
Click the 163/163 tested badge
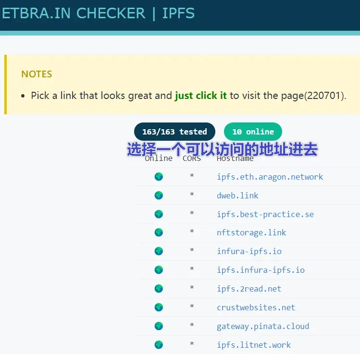[174, 132]
